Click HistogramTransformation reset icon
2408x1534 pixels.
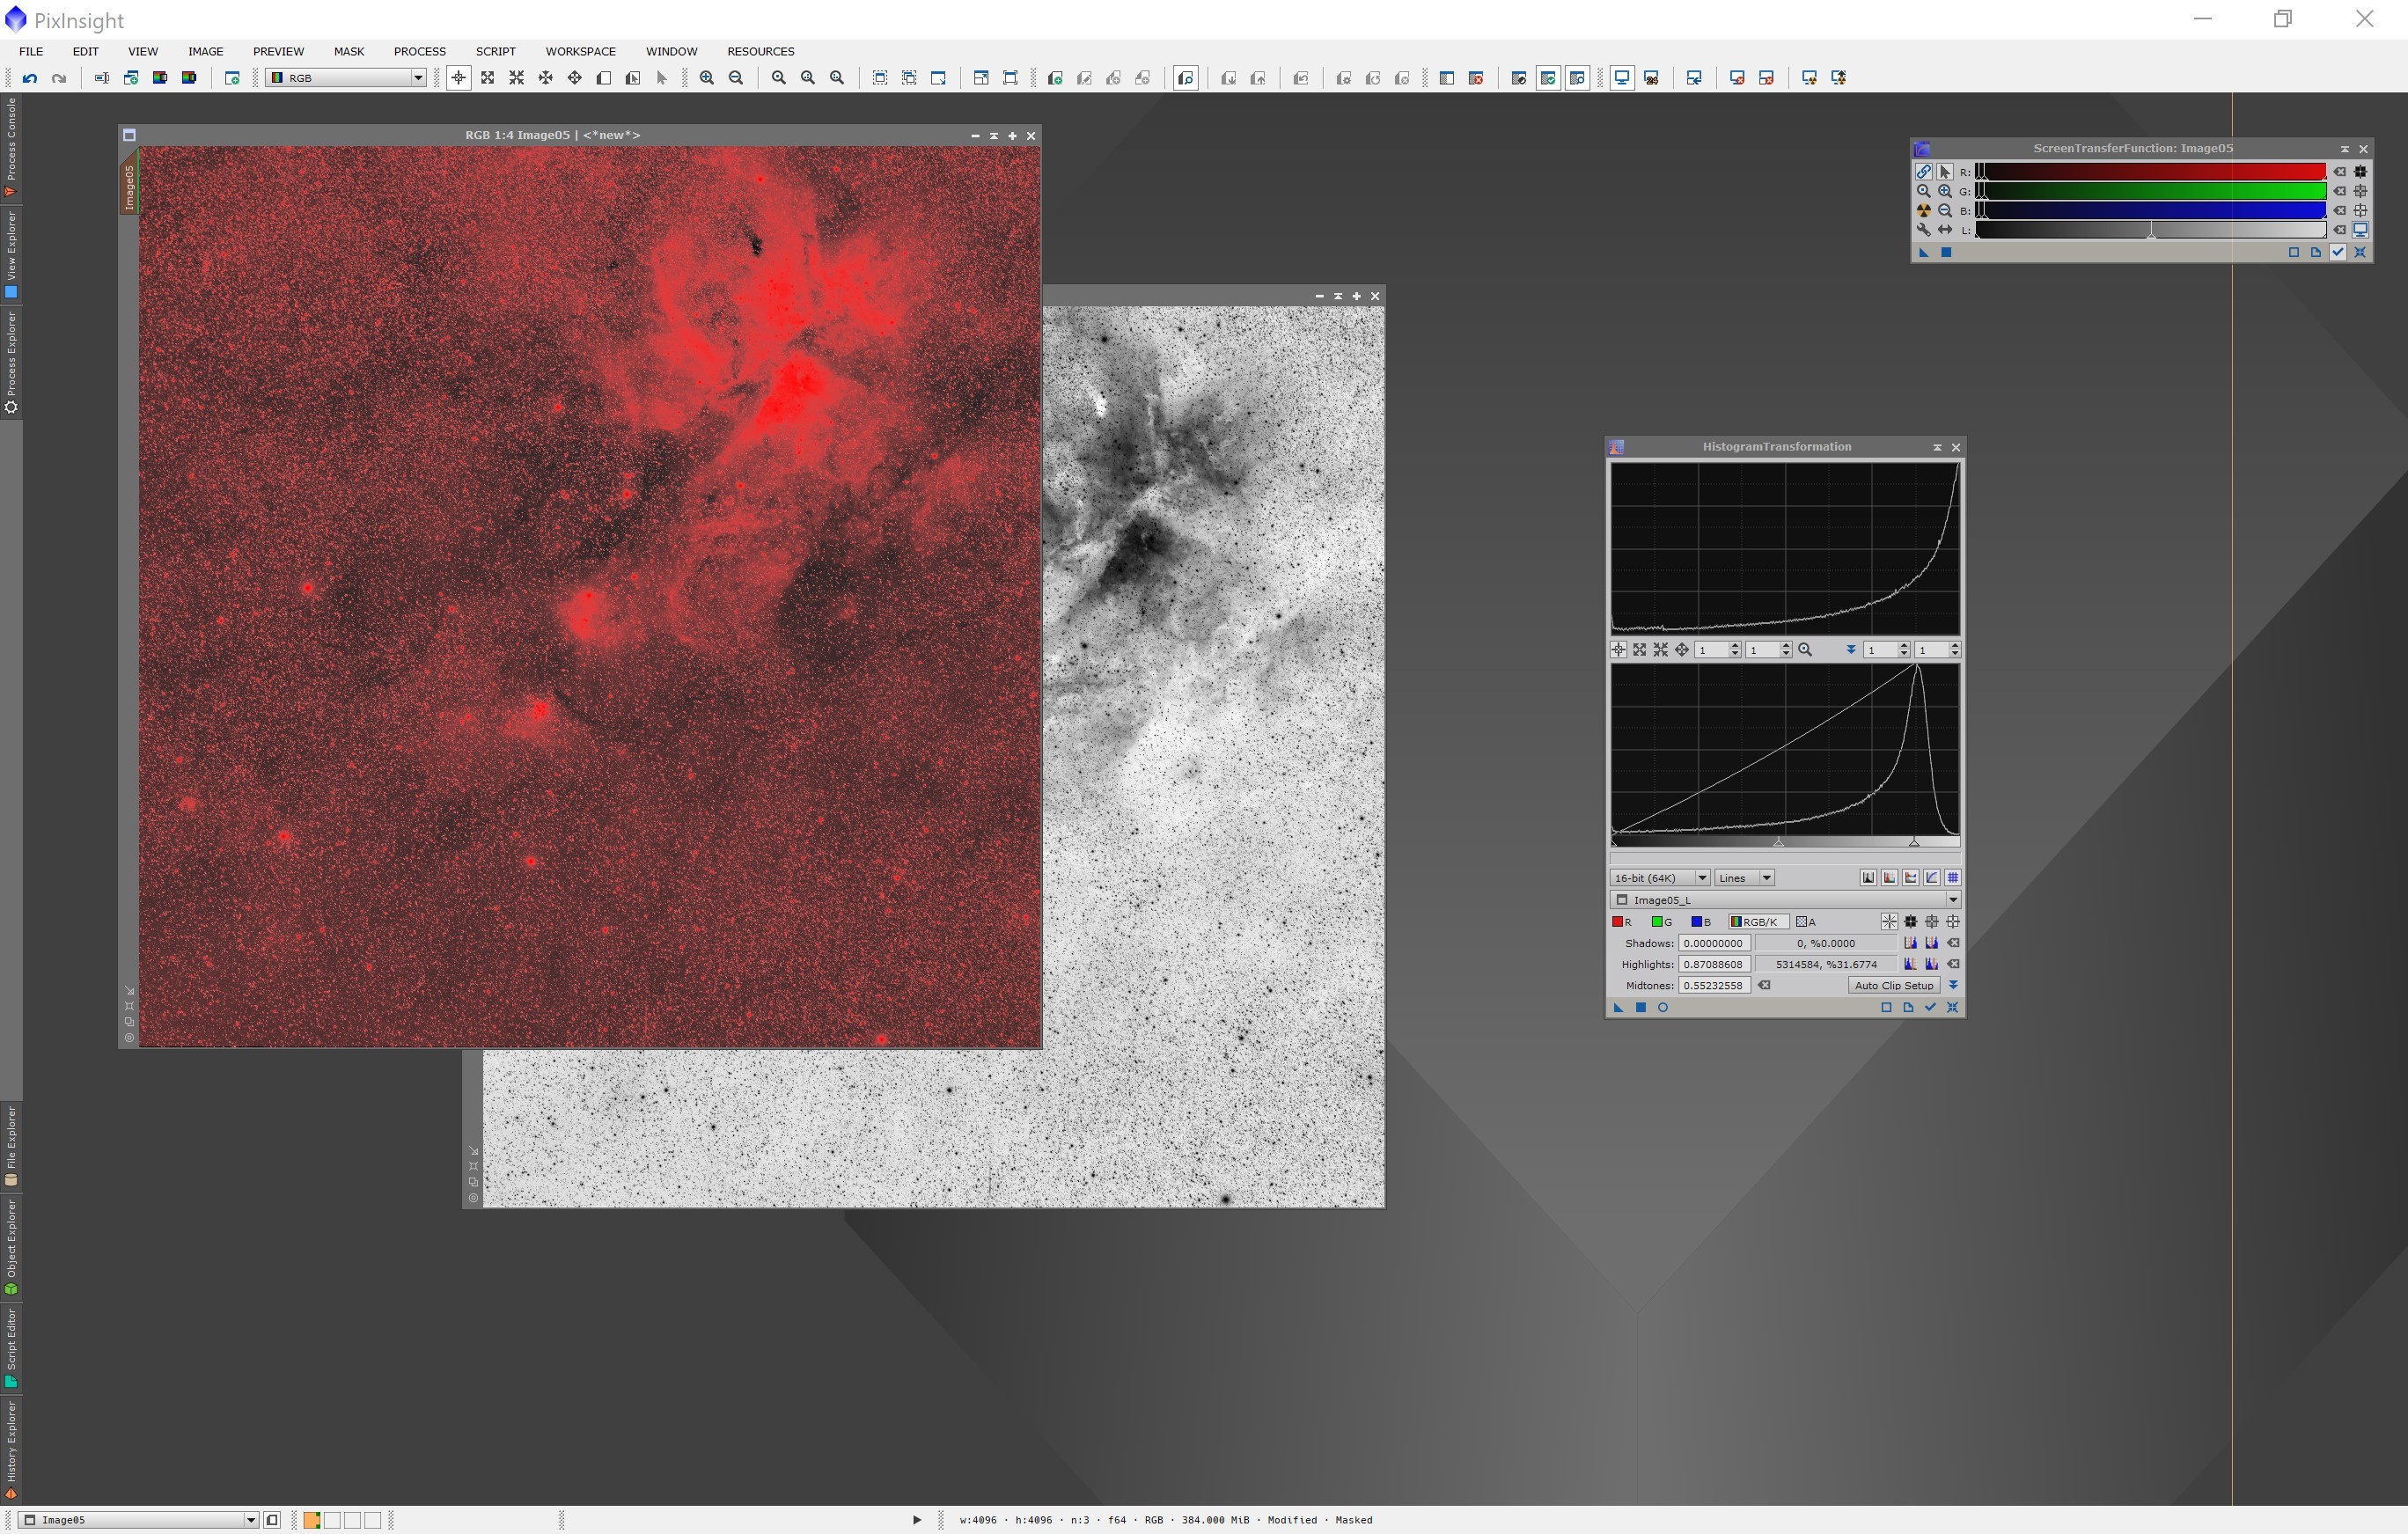(x=1952, y=1008)
